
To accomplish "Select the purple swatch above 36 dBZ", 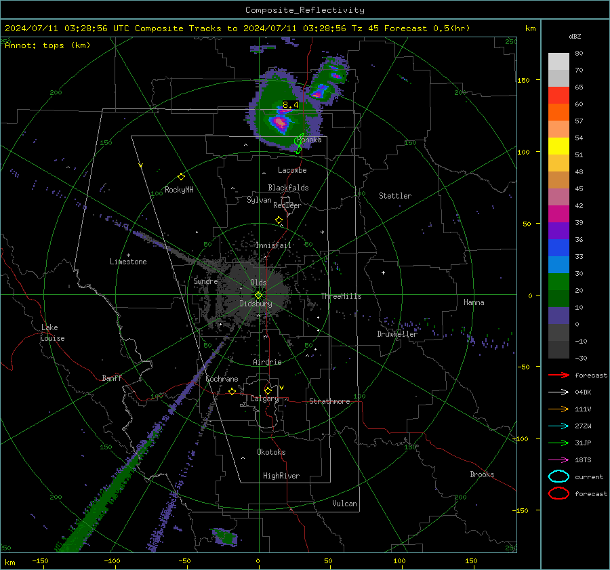I will point(558,230).
